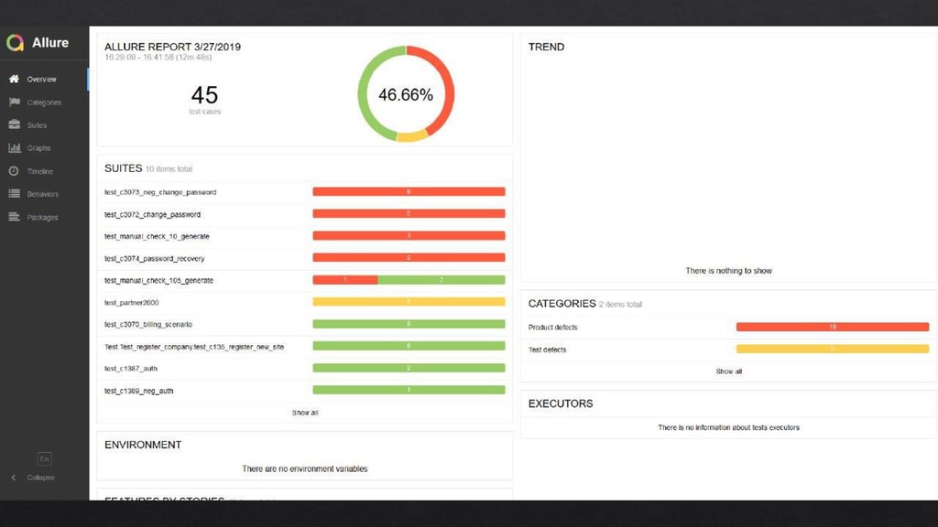Click the Allure logo icon
Screen dimensions: 938x527
click(x=15, y=42)
